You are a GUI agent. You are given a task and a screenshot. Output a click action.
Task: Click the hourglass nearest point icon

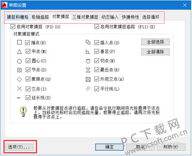(88, 70)
